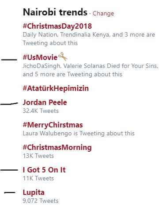Click the Nairobi trends heading
Viewport: 166px width, 209px height.
coord(55,12)
